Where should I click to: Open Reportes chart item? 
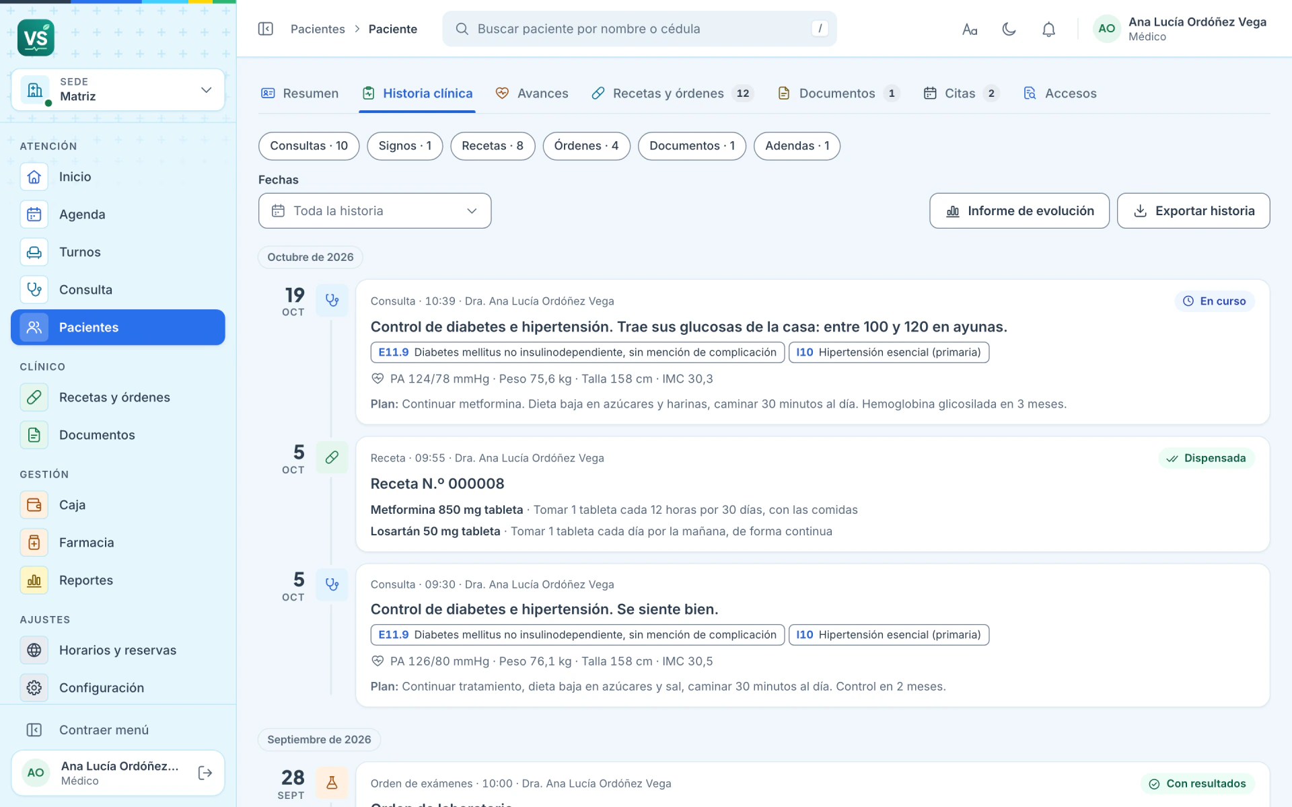[118, 580]
